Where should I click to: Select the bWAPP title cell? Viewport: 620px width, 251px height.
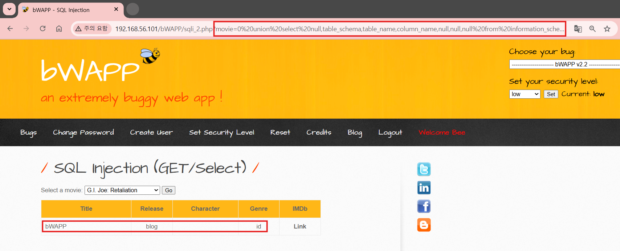[86, 226]
